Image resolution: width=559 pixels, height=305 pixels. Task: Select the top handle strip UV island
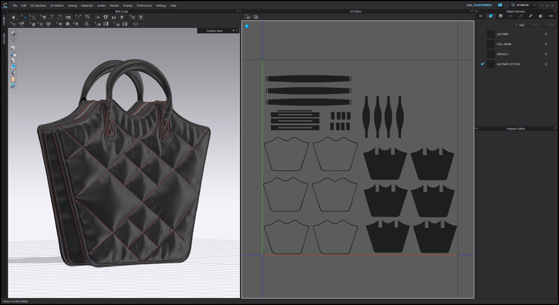click(308, 79)
